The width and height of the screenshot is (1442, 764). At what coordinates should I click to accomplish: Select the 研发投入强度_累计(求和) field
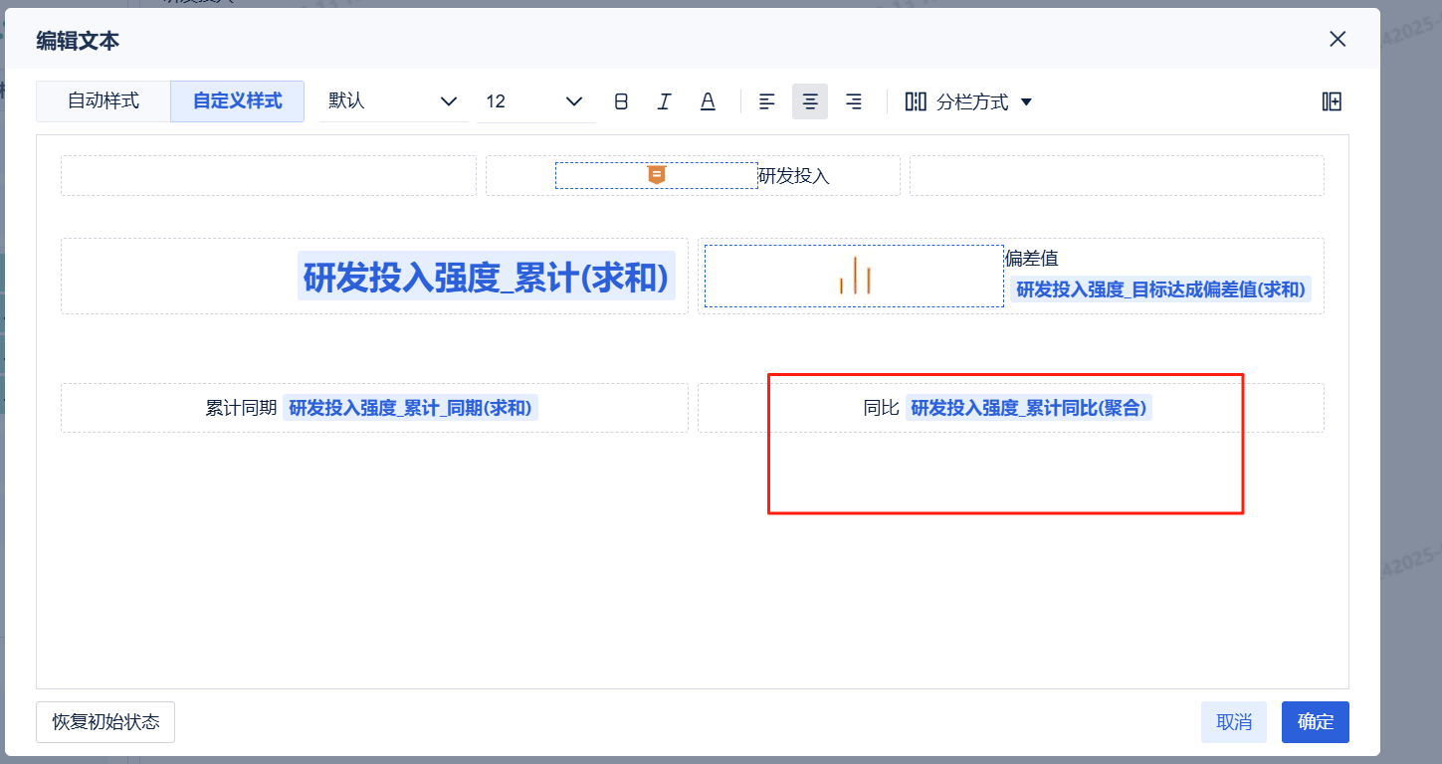(x=486, y=276)
